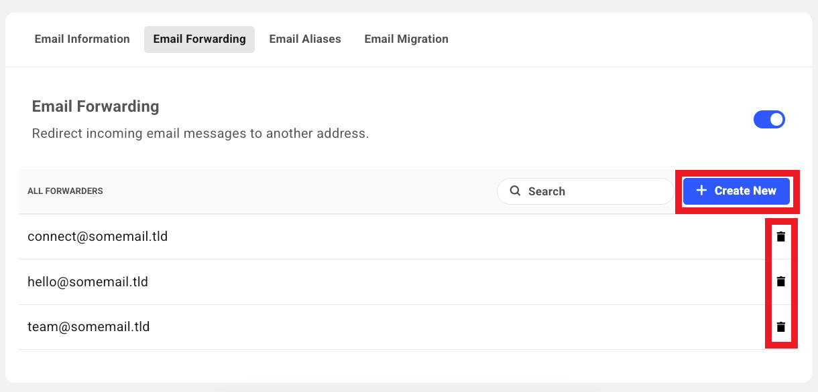This screenshot has height=392, width=818.
Task: Click the ALL FORWARDERS column header
Action: (65, 191)
